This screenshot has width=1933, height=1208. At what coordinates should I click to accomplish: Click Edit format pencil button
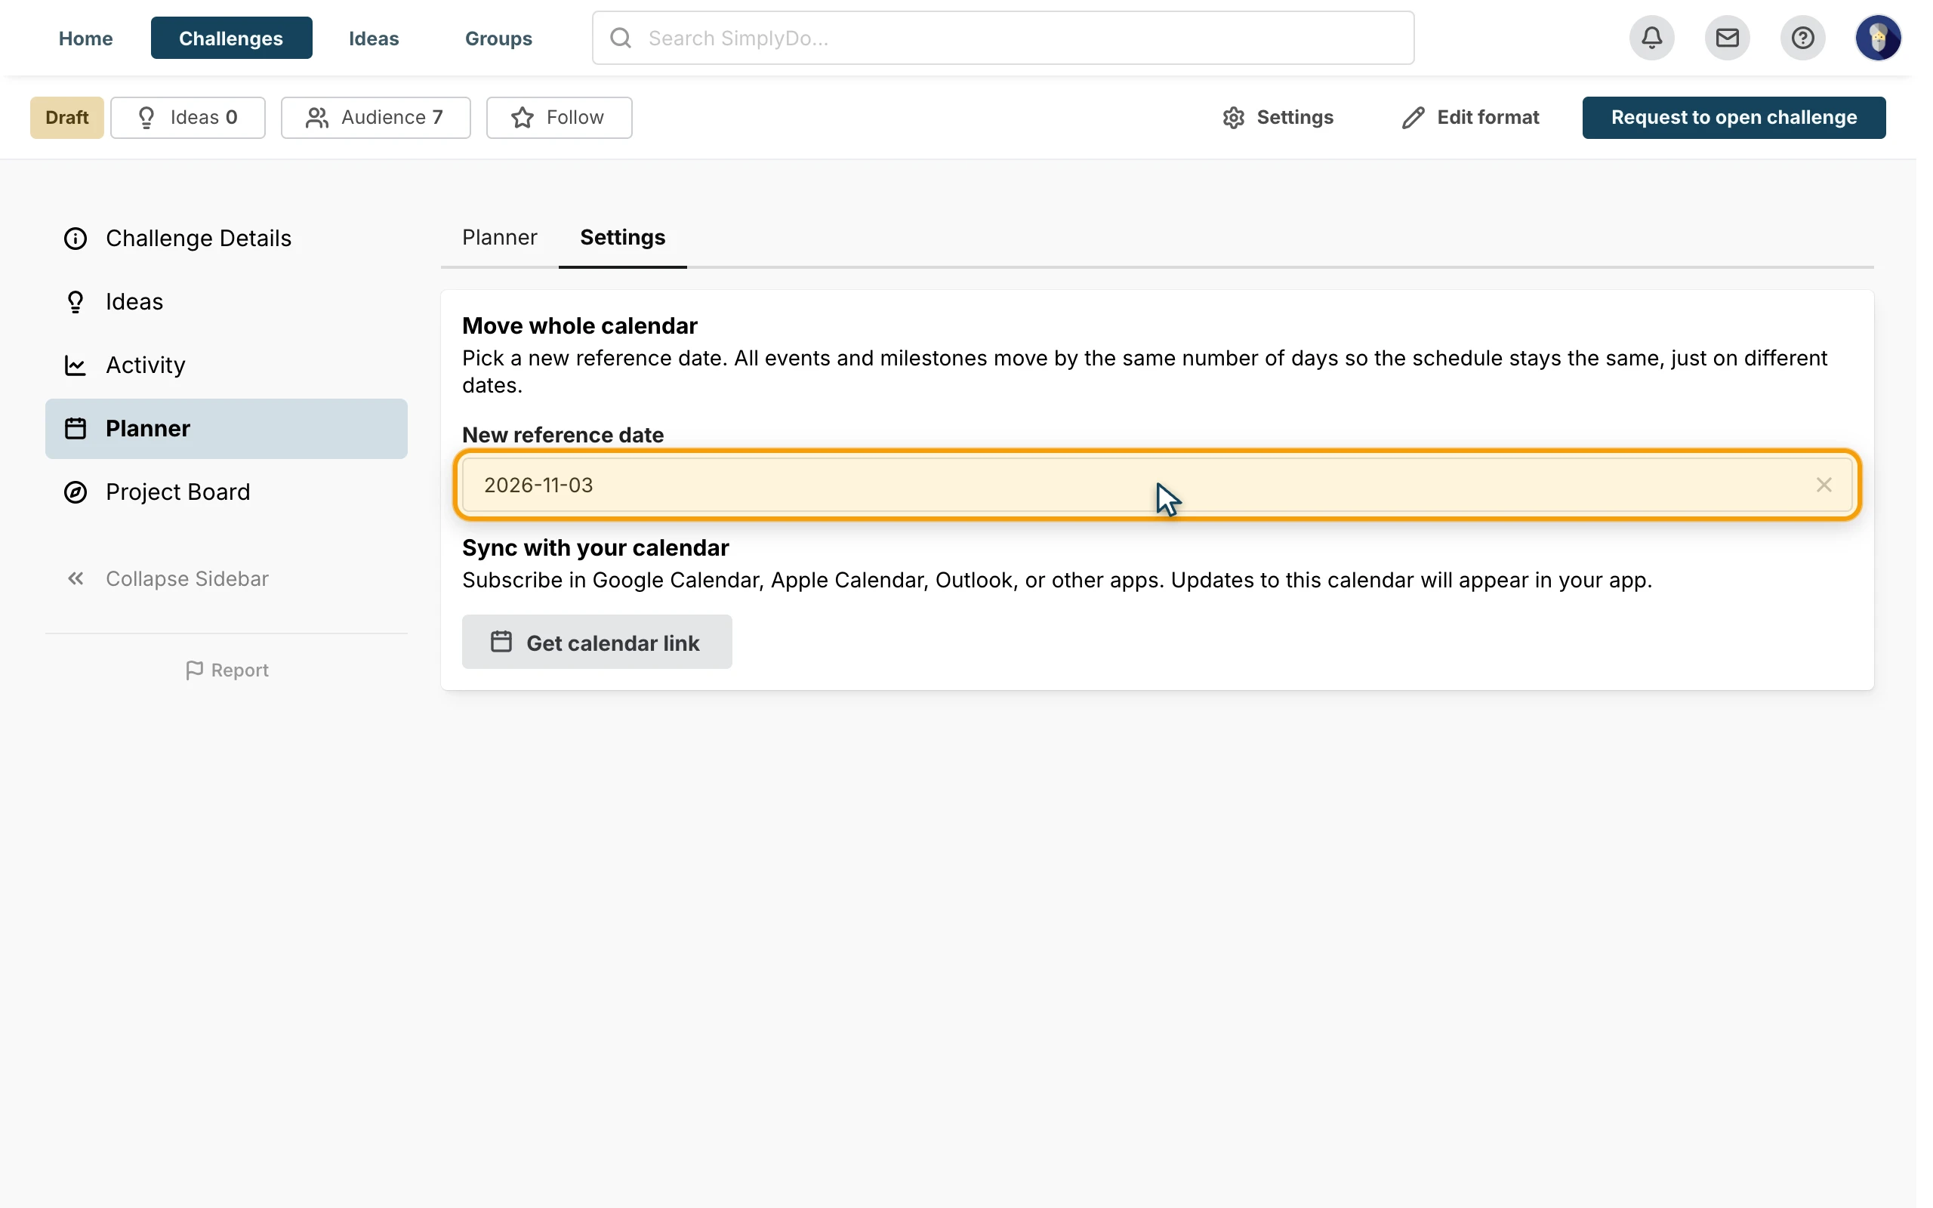1471,118
